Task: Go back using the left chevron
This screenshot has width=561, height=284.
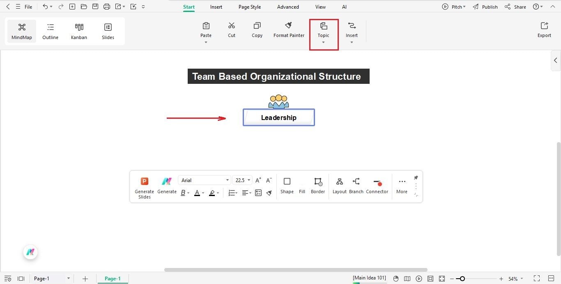Action: pyautogui.click(x=8, y=7)
